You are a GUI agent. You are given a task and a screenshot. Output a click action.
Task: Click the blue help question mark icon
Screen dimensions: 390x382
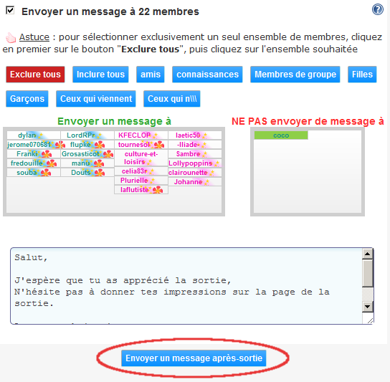[378, 10]
